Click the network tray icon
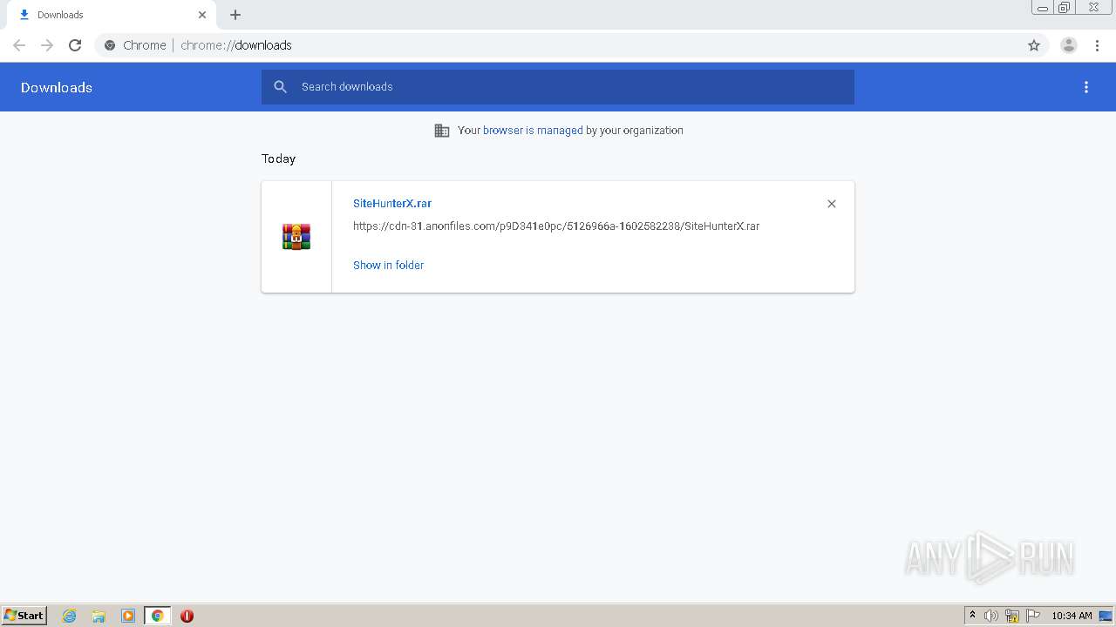Viewport: 1116px width, 627px height. coord(1012,616)
